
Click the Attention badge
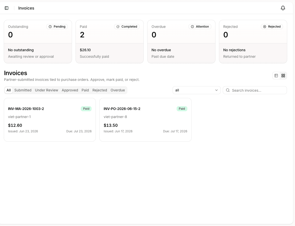200,27
